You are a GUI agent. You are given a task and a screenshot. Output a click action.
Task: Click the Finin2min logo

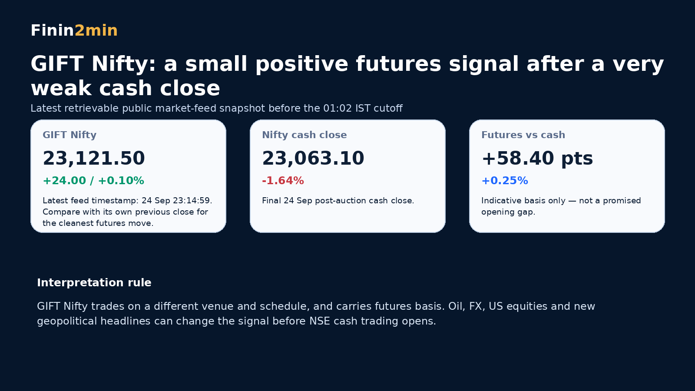74,30
